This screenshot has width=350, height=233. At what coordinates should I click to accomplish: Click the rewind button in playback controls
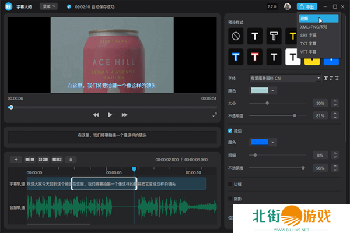click(x=96, y=115)
